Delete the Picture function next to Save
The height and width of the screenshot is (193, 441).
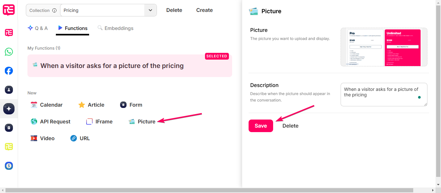coord(291,126)
